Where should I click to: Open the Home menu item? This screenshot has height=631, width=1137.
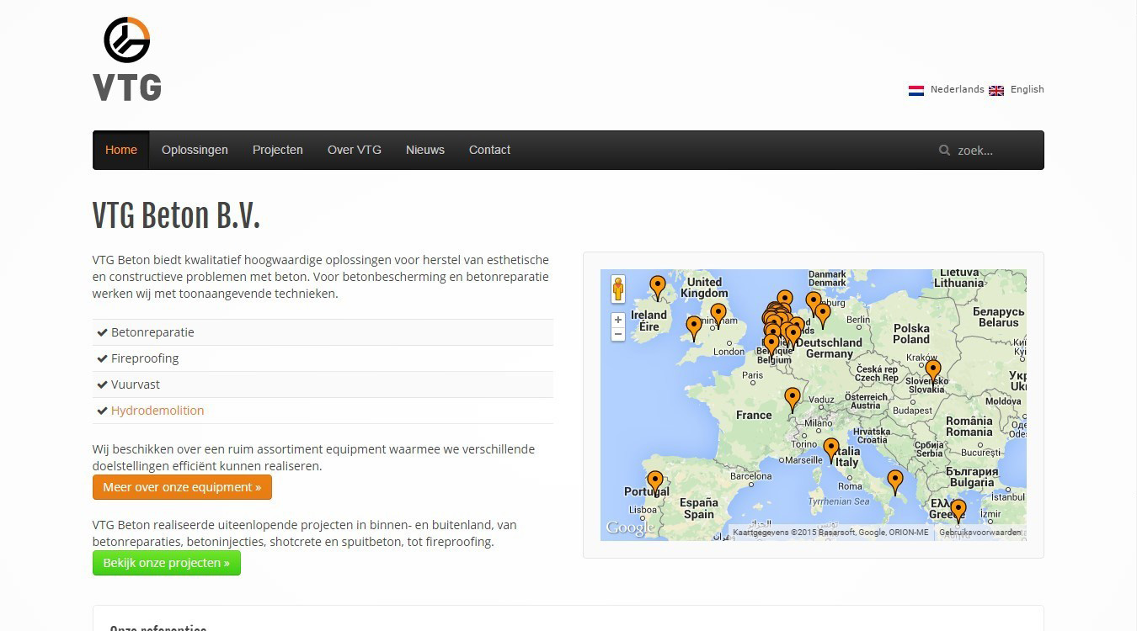(x=121, y=150)
